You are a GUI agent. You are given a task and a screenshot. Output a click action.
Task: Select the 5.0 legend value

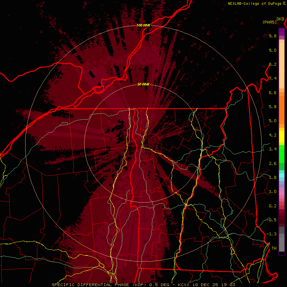273,121
